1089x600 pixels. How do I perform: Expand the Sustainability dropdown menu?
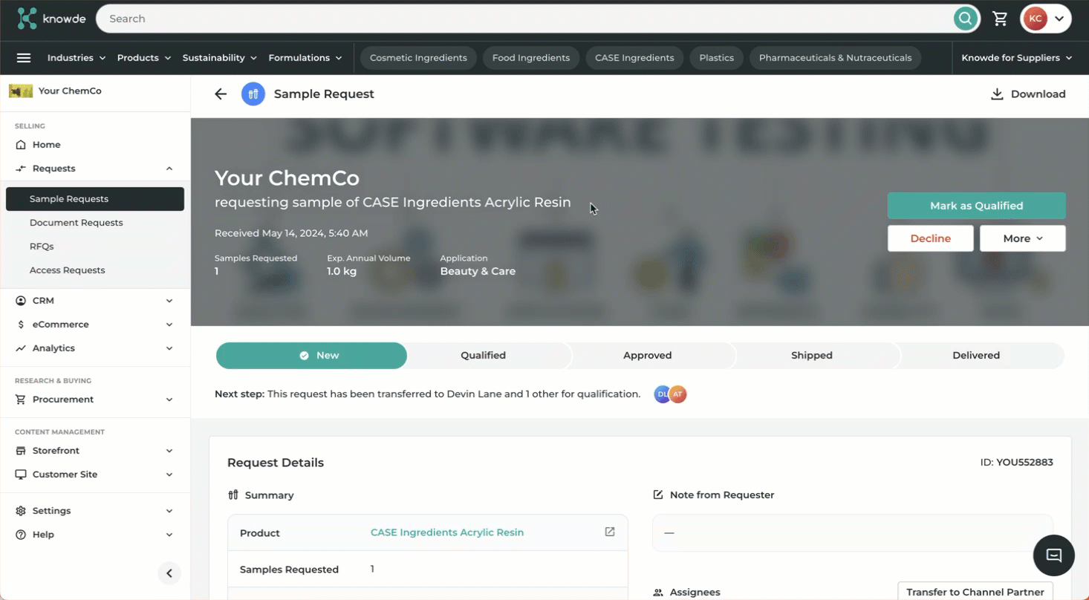pyautogui.click(x=220, y=58)
